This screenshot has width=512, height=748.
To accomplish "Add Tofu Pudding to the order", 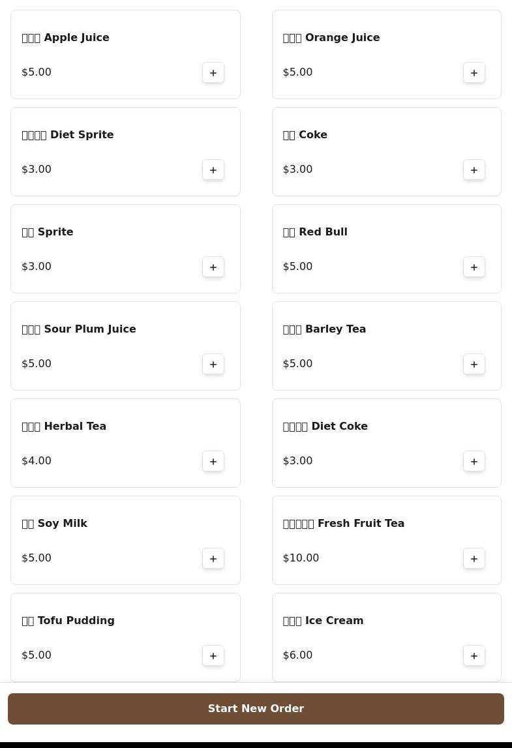I will (213, 655).
